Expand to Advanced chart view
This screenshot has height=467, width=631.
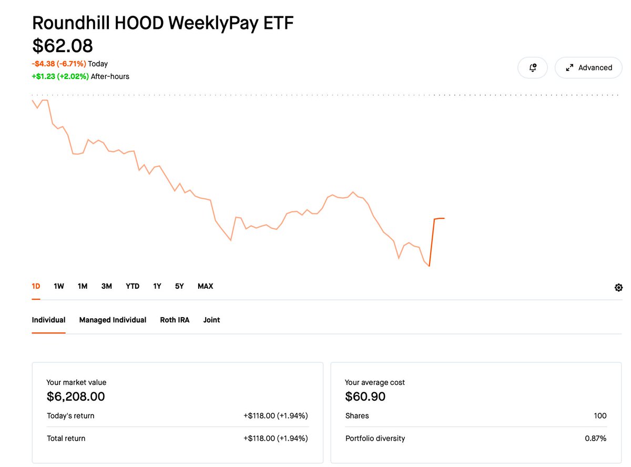click(x=588, y=67)
